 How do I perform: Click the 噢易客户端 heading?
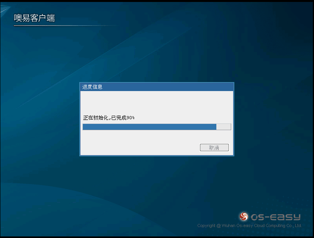34,18
